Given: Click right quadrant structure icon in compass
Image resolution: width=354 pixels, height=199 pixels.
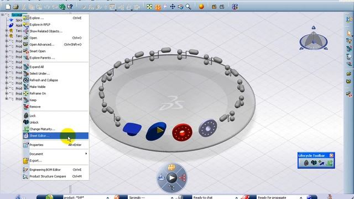Looking at the screenshot, I should point(183,178).
